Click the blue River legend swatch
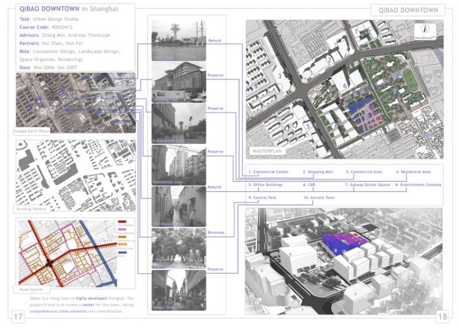461x327 pixels. point(122,252)
